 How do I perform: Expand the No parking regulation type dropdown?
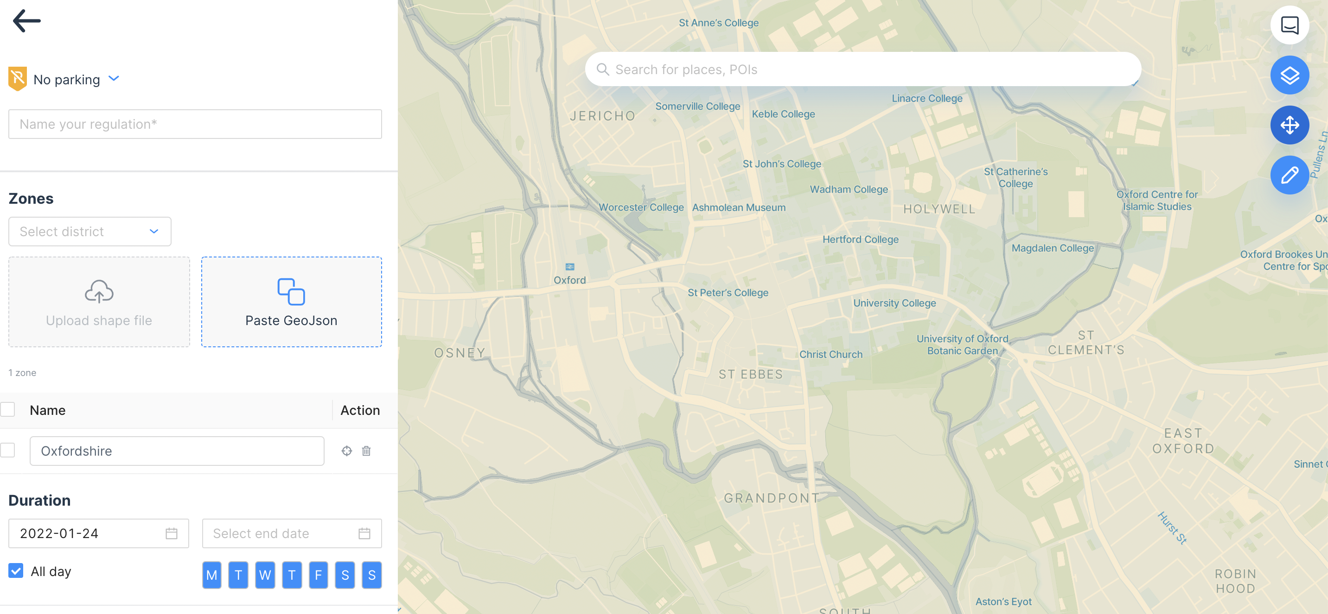click(114, 79)
